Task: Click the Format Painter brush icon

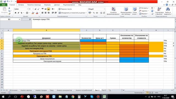Action: pos(9,14)
